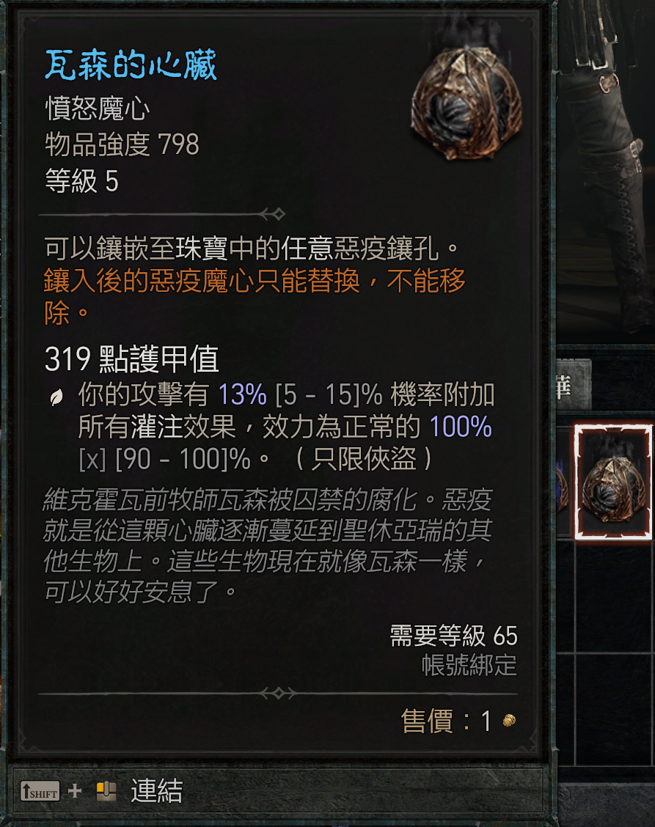Viewport: 655px width, 827px height.
Task: Click the 帳號綁定 account bound label
Action: tap(469, 665)
